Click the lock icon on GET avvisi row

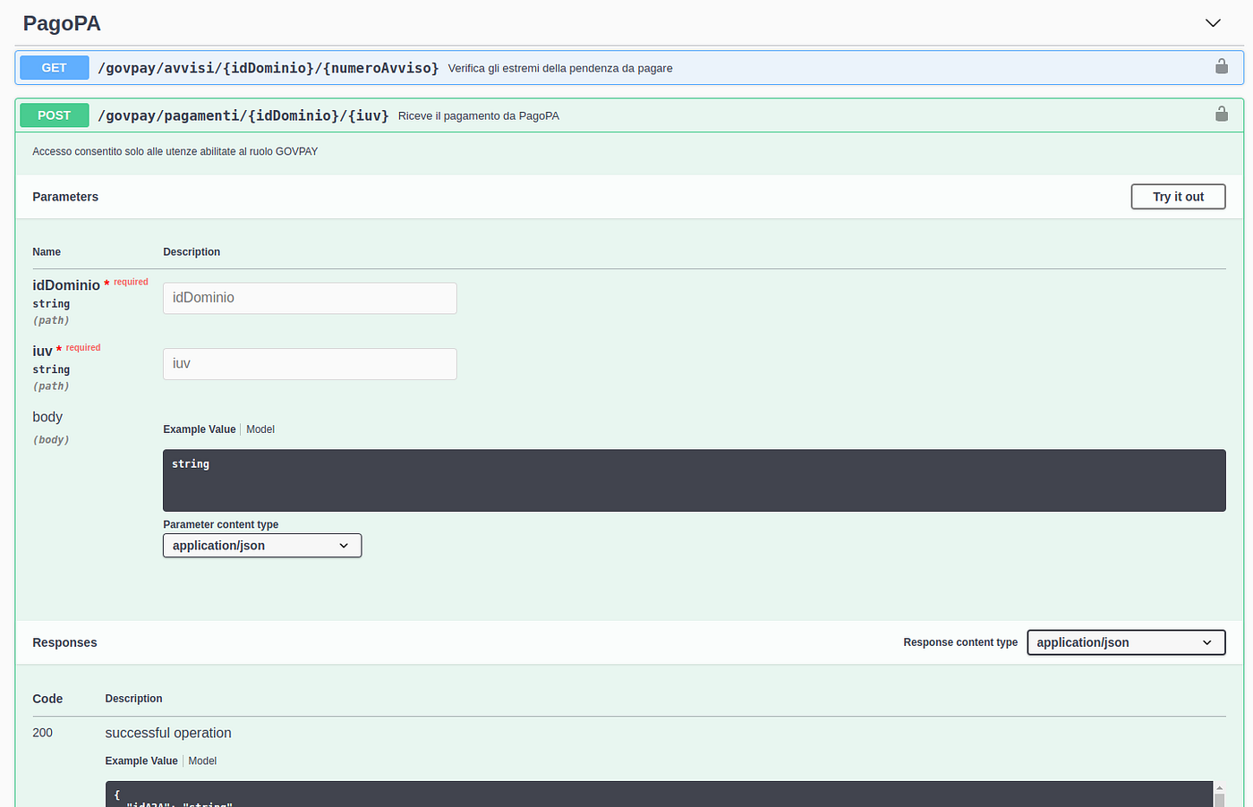point(1221,66)
